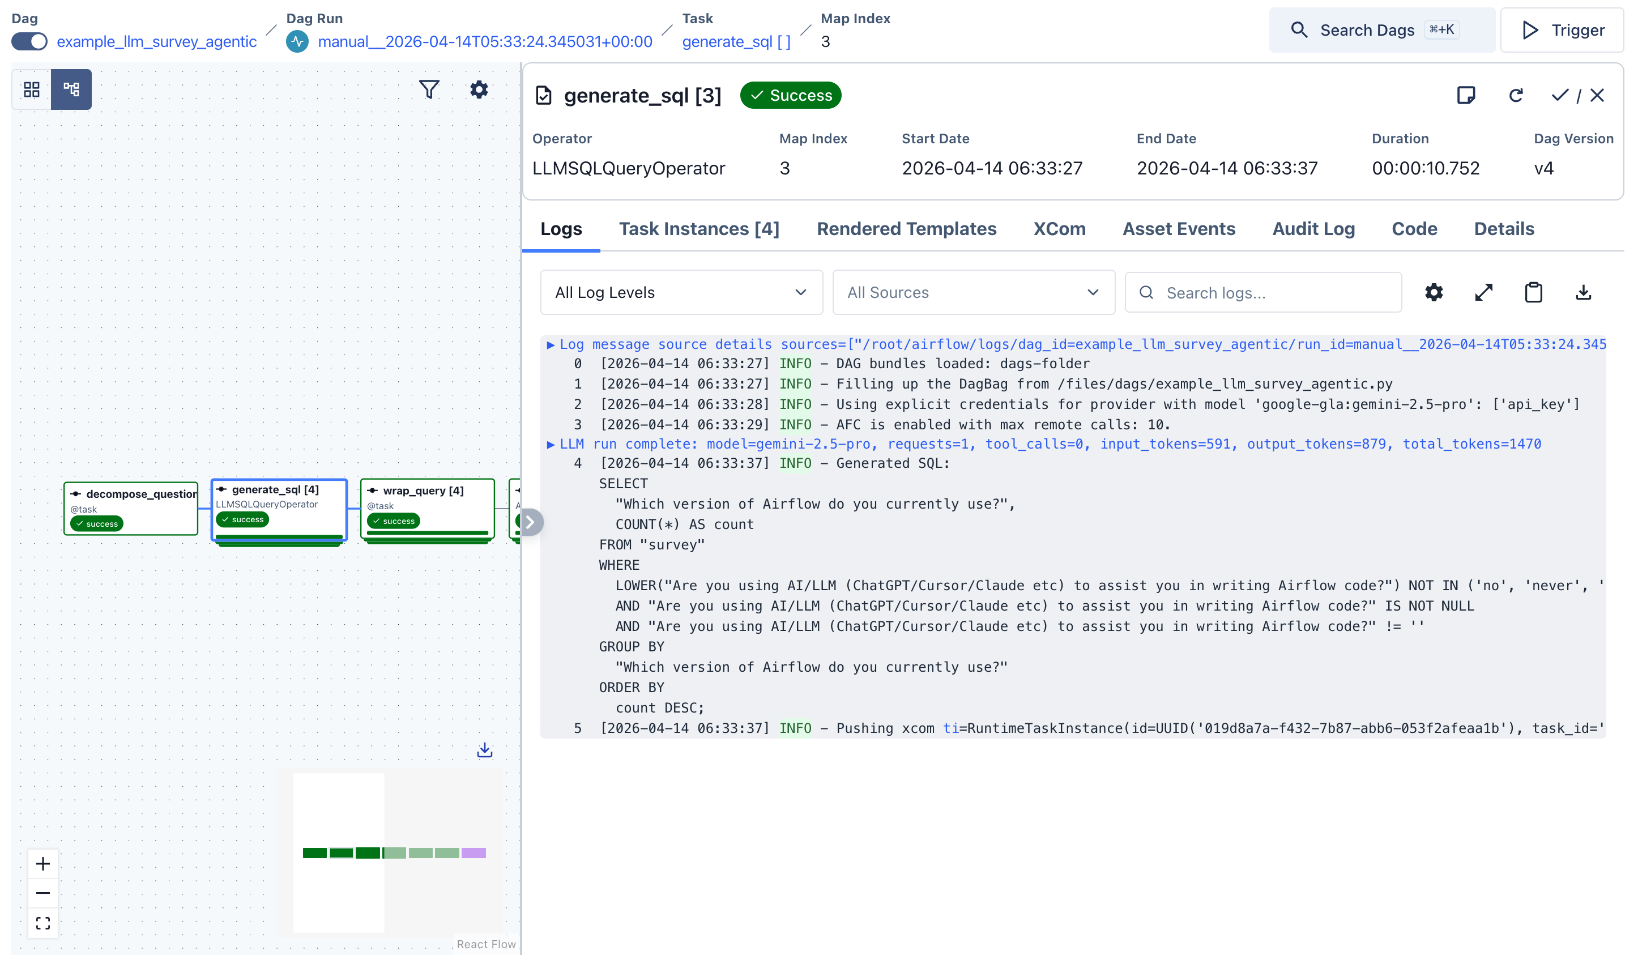Switch to grid view layout
This screenshot has height=964, width=1638.
(31, 89)
